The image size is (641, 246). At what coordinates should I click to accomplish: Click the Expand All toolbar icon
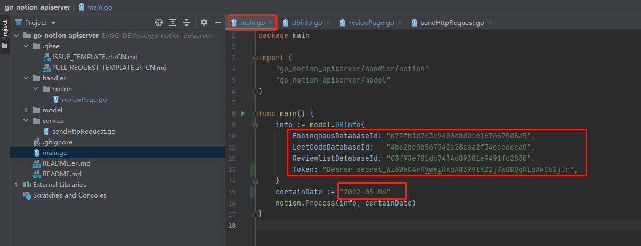(173, 22)
